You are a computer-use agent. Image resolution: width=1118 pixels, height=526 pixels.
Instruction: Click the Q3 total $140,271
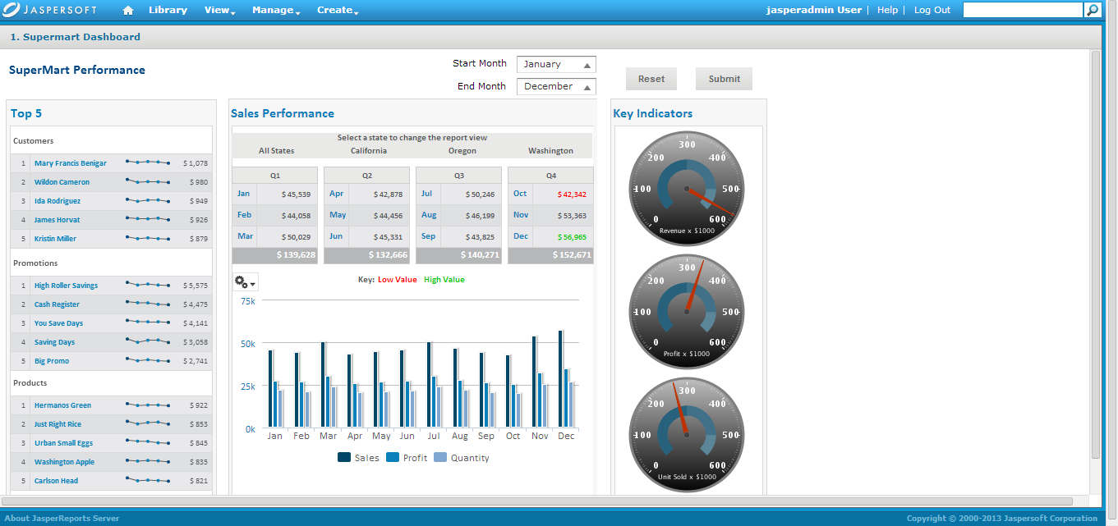point(480,255)
